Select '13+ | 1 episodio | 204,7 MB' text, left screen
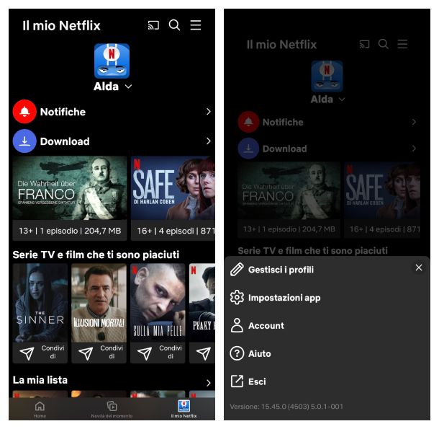Screen dimensions: 439x429 coord(70,231)
